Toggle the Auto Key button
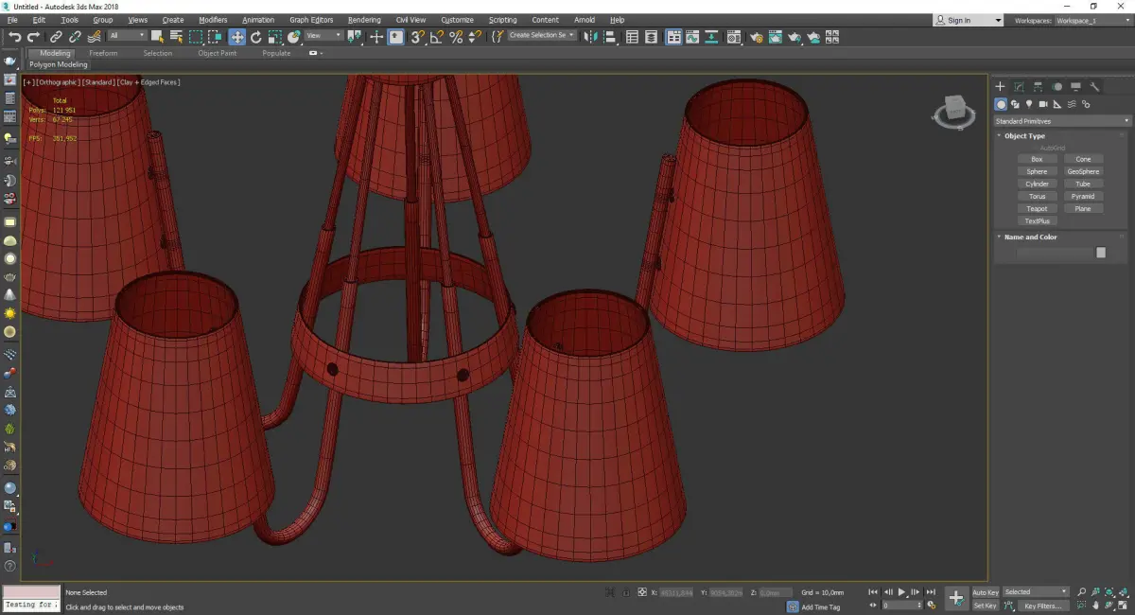The width and height of the screenshot is (1135, 615). click(x=985, y=592)
